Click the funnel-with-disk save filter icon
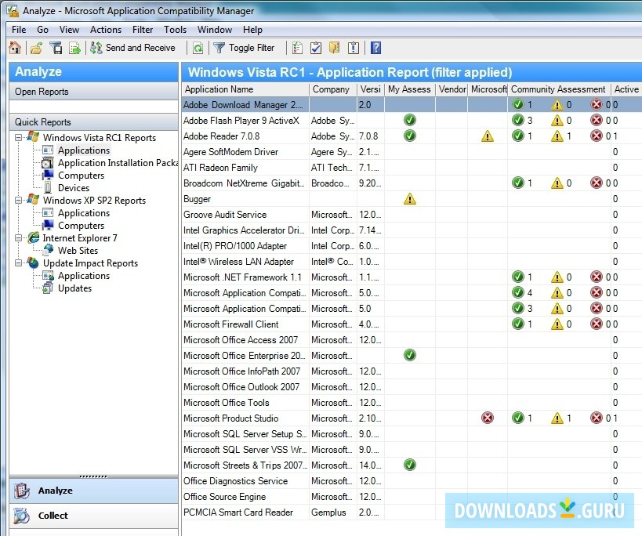Screen dimensions: 642x536 click(56, 48)
